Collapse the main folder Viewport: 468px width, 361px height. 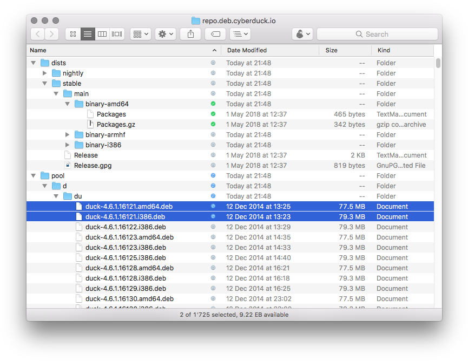(56, 93)
